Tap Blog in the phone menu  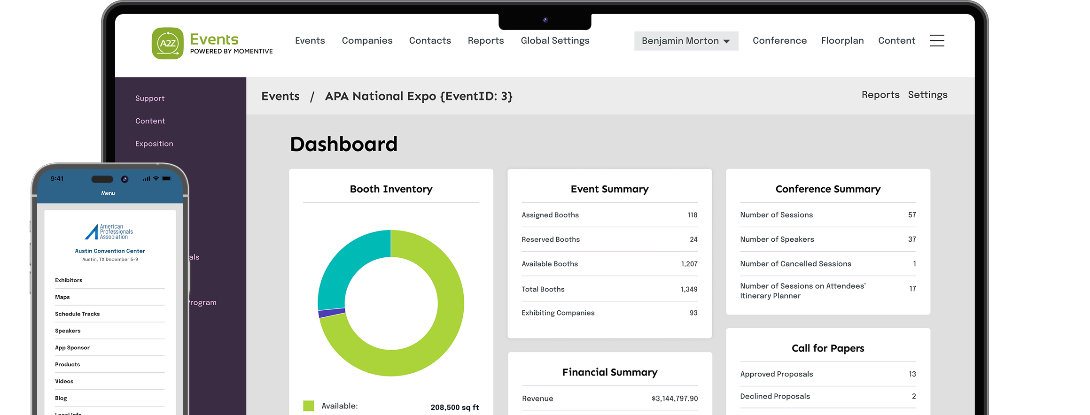coord(109,399)
